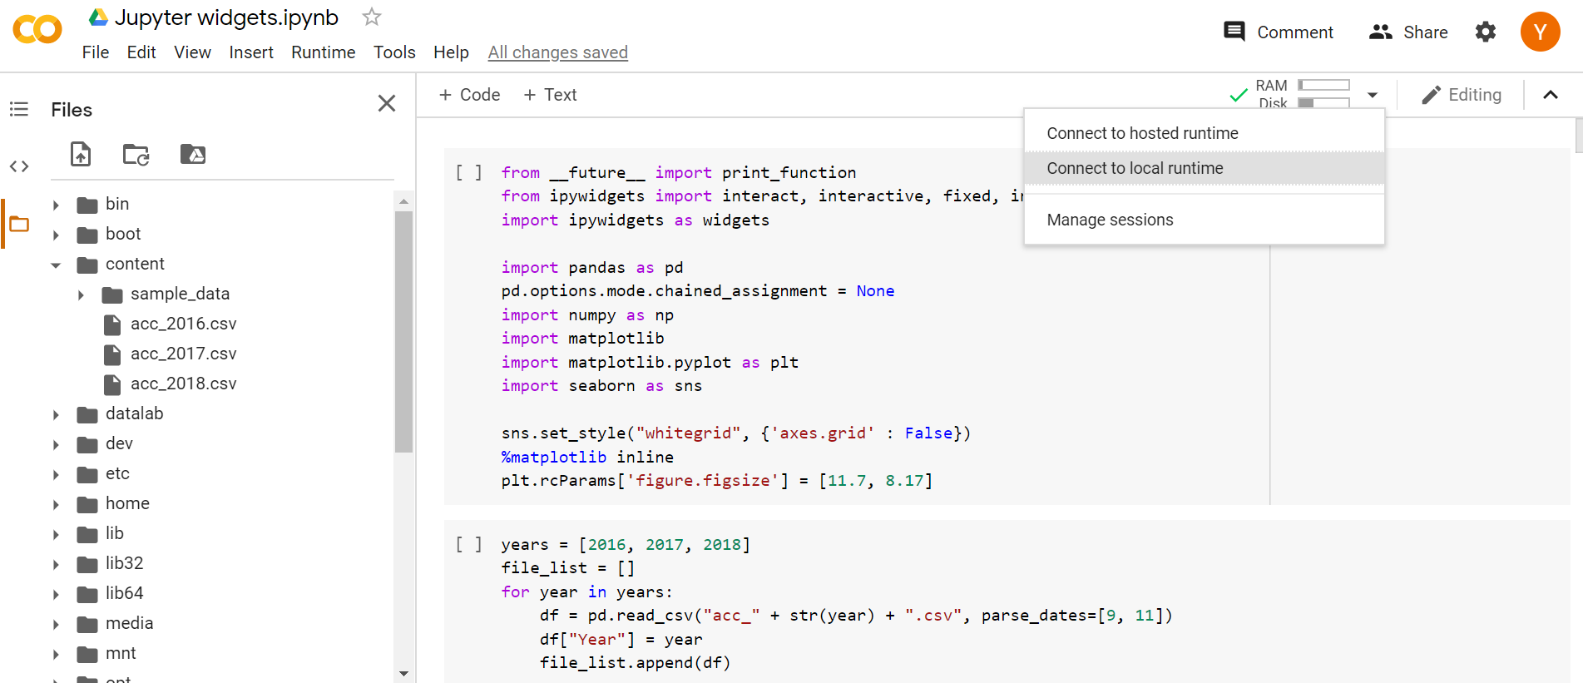Add a Code cell
Viewport: 1583px width, 683px height.
coord(469,95)
